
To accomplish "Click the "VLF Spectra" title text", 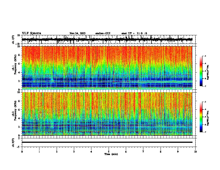I will point(31,33).
